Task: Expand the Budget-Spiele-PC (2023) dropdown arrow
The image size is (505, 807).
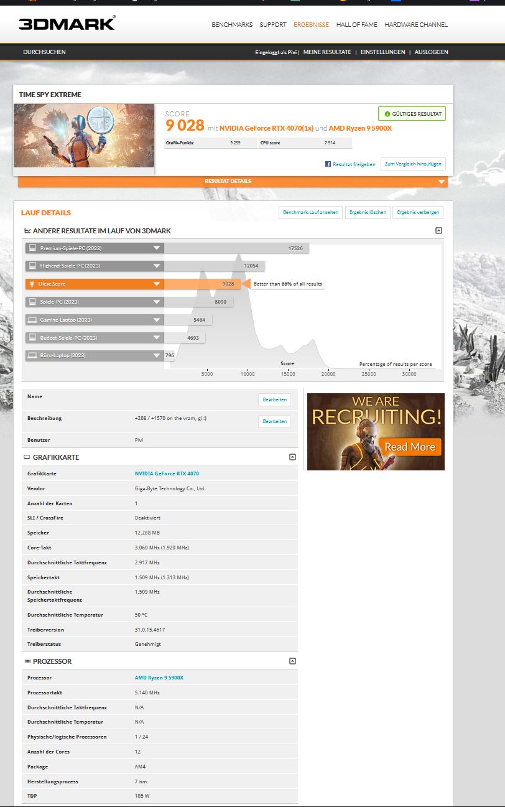Action: (x=157, y=337)
